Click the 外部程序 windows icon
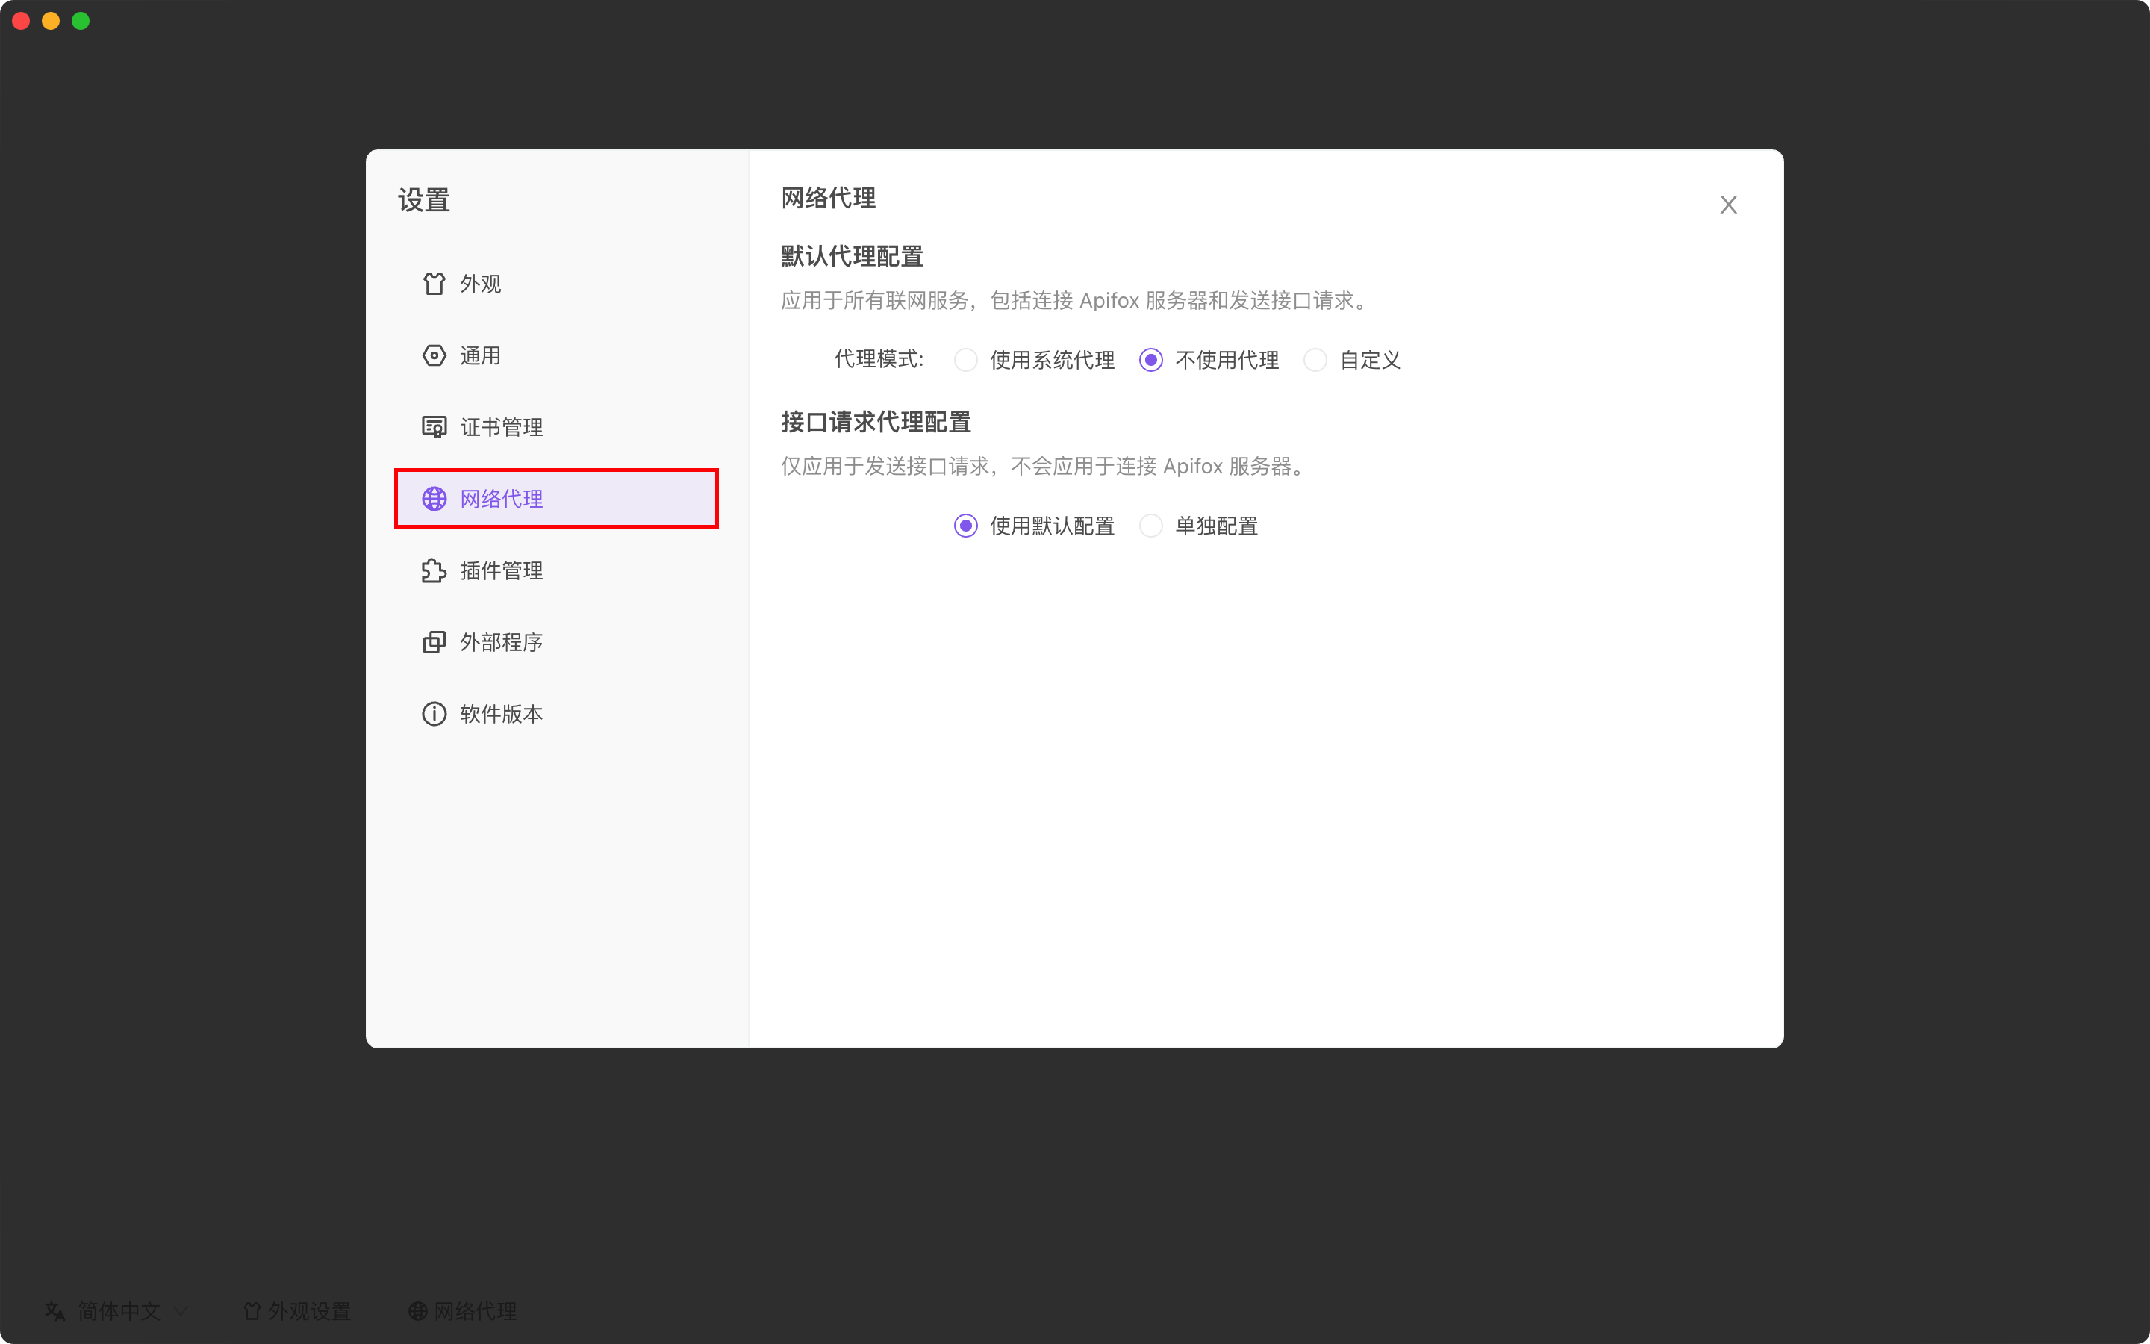 tap(434, 642)
